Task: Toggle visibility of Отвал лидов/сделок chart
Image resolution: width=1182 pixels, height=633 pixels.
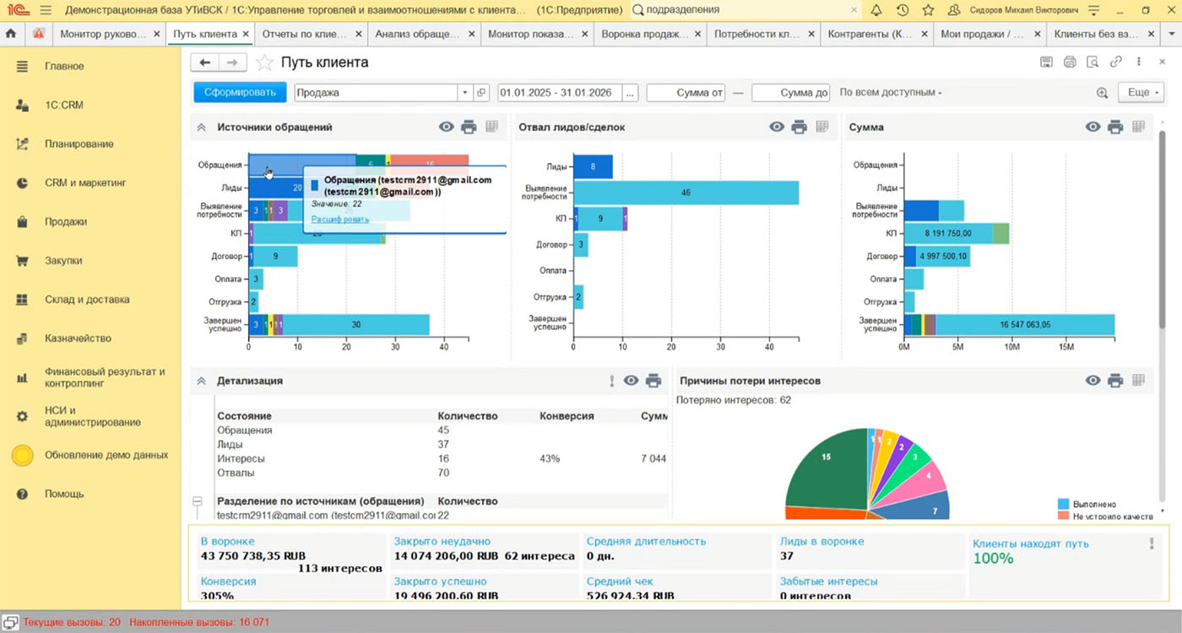Action: pos(777,127)
